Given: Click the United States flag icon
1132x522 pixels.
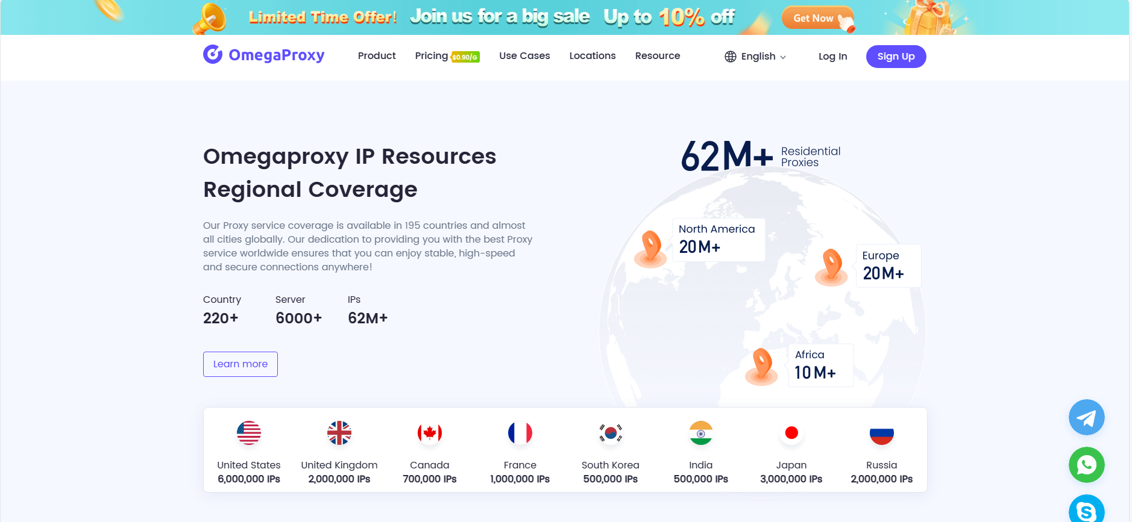Looking at the screenshot, I should tap(249, 433).
